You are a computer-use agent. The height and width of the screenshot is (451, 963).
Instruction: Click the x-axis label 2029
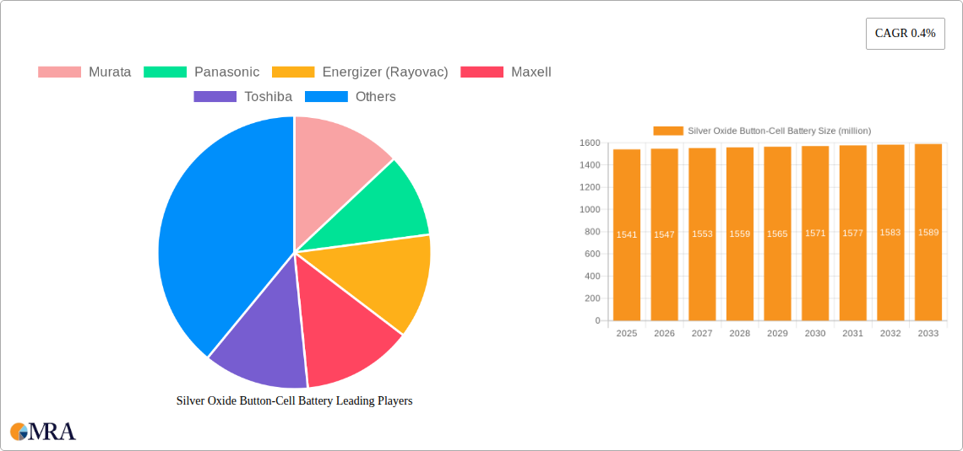point(777,333)
